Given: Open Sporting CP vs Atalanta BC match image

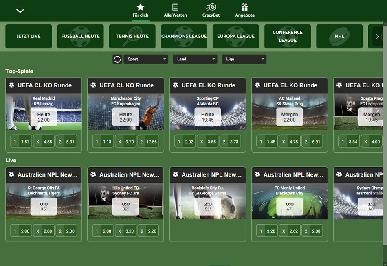Looking at the screenshot, I should [x=208, y=111].
